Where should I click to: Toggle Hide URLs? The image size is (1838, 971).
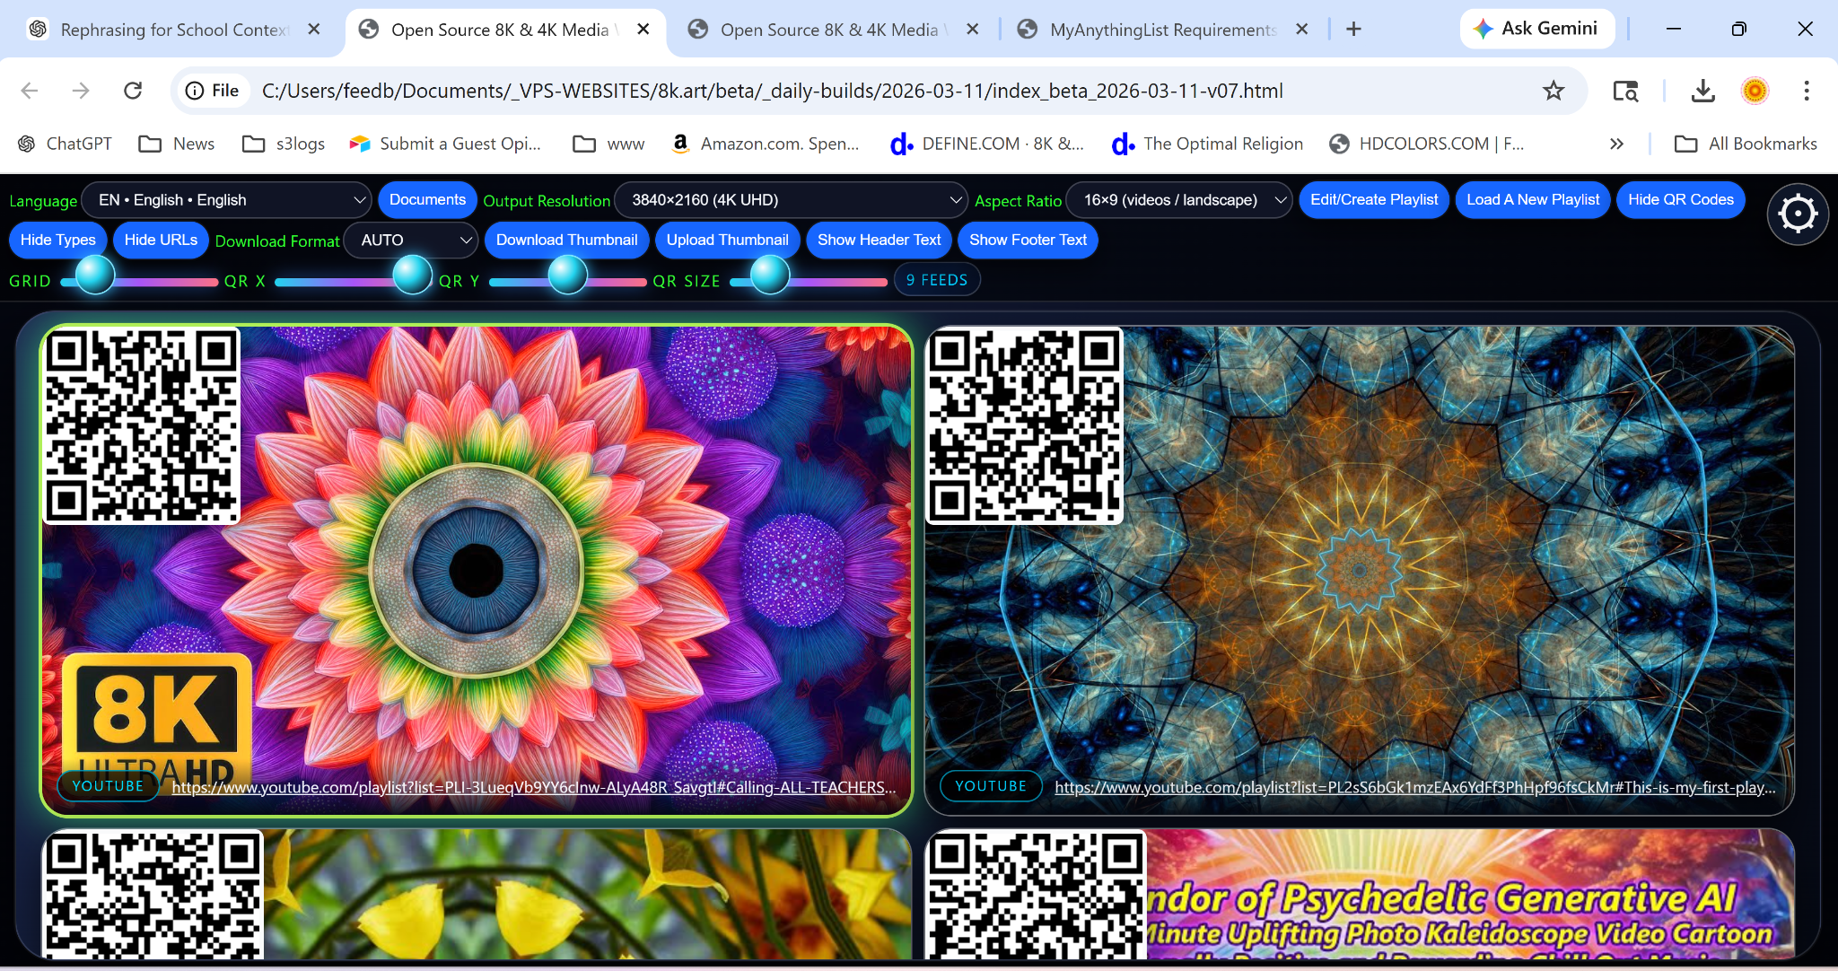pos(161,241)
